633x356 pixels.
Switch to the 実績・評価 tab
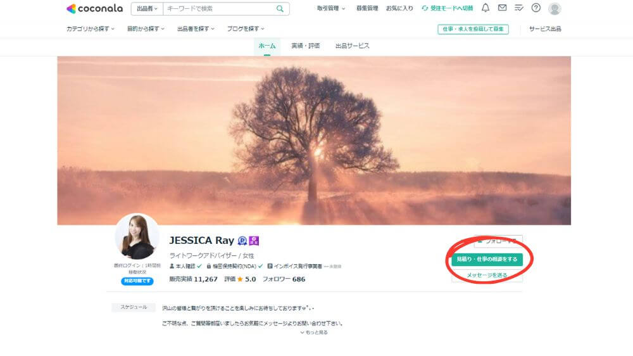pyautogui.click(x=305, y=46)
